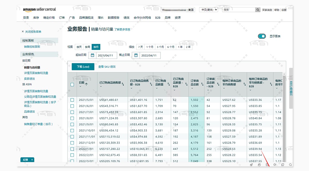The image size is (309, 171).
Task: Check the 2021/12/01 row checkbox
Action: point(72,143)
